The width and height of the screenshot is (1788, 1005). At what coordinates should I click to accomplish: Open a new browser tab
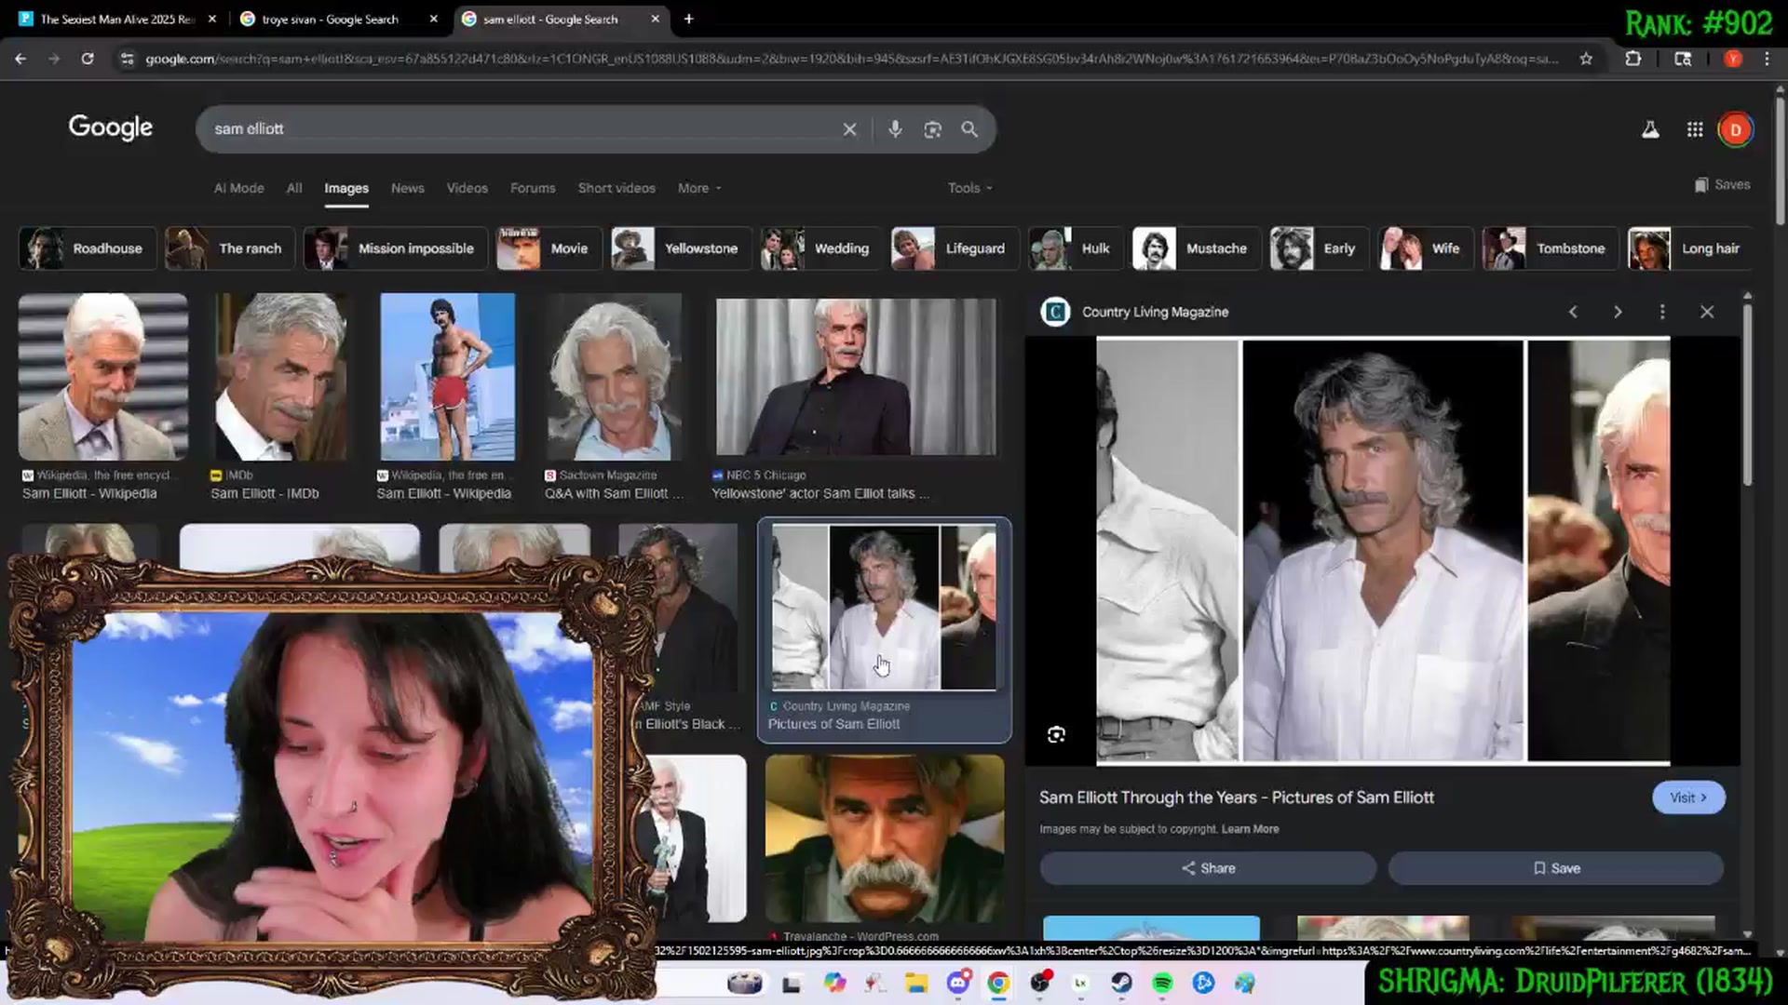(689, 19)
